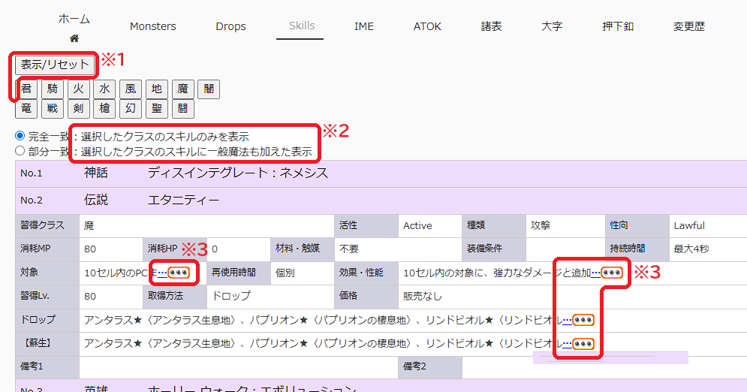The width and height of the screenshot is (747, 392).
Task: Select the 完全一致 radio button
Action: [20, 136]
